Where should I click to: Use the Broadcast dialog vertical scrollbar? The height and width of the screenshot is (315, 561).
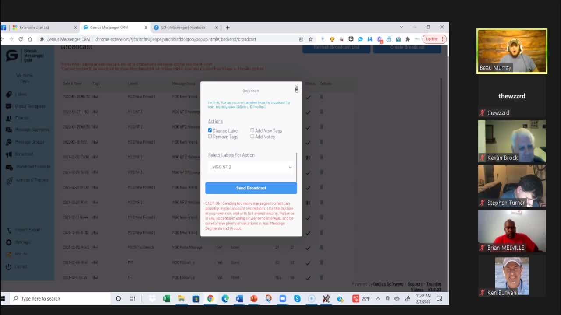pyautogui.click(x=297, y=168)
